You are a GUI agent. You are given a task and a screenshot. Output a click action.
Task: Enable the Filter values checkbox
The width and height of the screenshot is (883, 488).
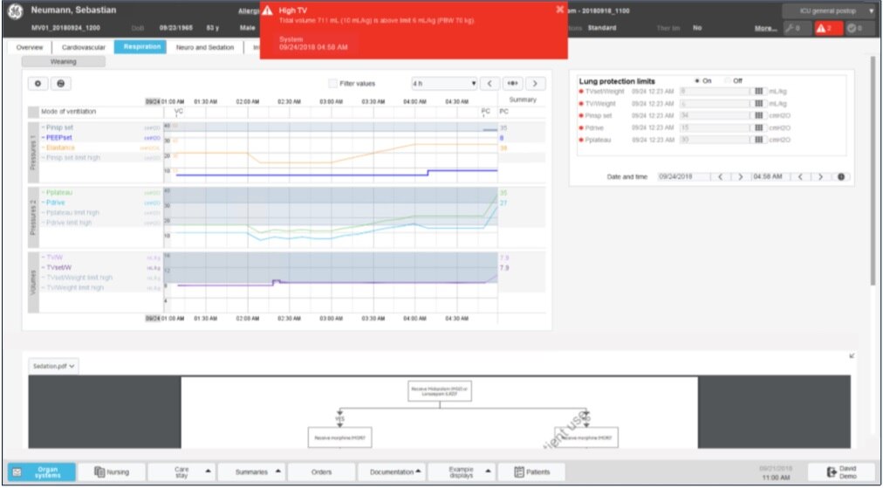332,84
